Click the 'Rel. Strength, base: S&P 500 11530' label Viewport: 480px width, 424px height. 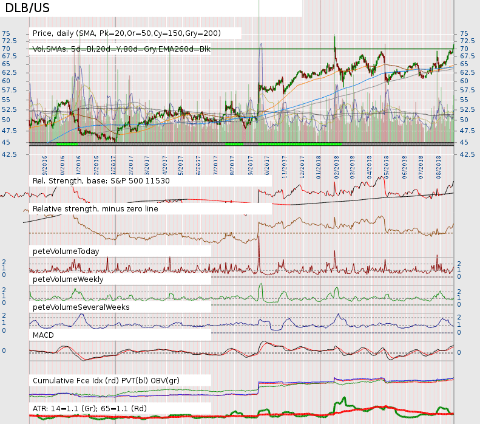coord(101,181)
